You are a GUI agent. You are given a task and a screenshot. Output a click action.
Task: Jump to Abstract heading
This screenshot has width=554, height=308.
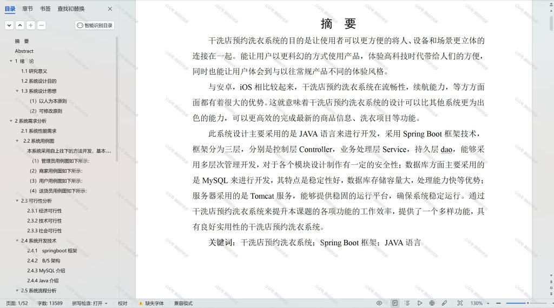click(24, 51)
